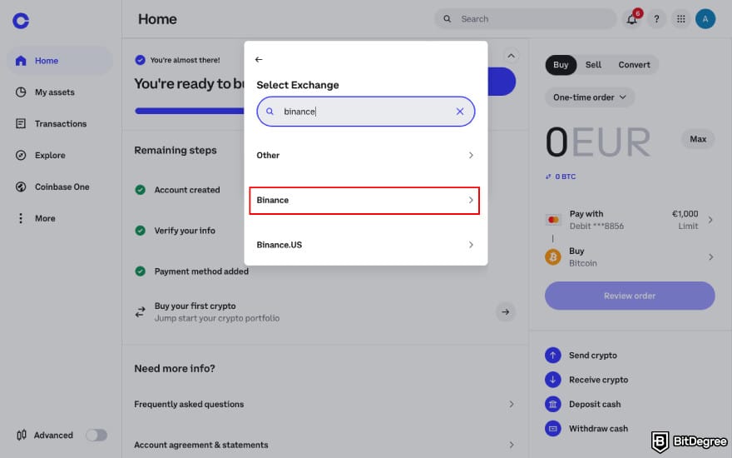Click the Buy your first crypto link
Viewport: 732px width, 458px height.
195,306
